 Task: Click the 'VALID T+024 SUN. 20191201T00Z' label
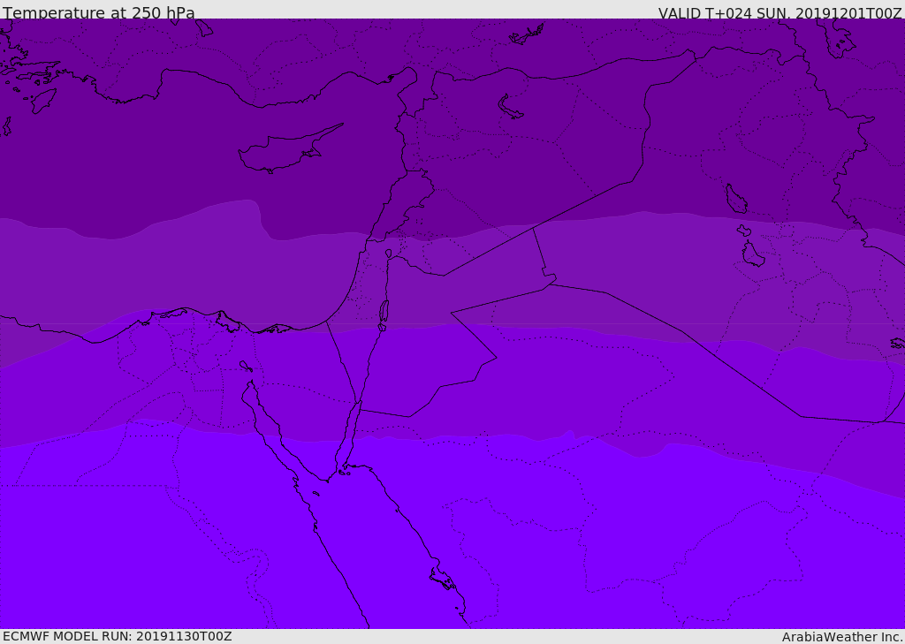pyautogui.click(x=780, y=12)
